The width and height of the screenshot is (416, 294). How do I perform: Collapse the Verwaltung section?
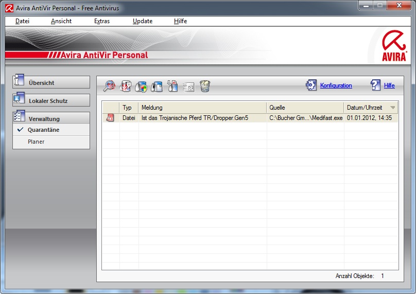(x=51, y=118)
